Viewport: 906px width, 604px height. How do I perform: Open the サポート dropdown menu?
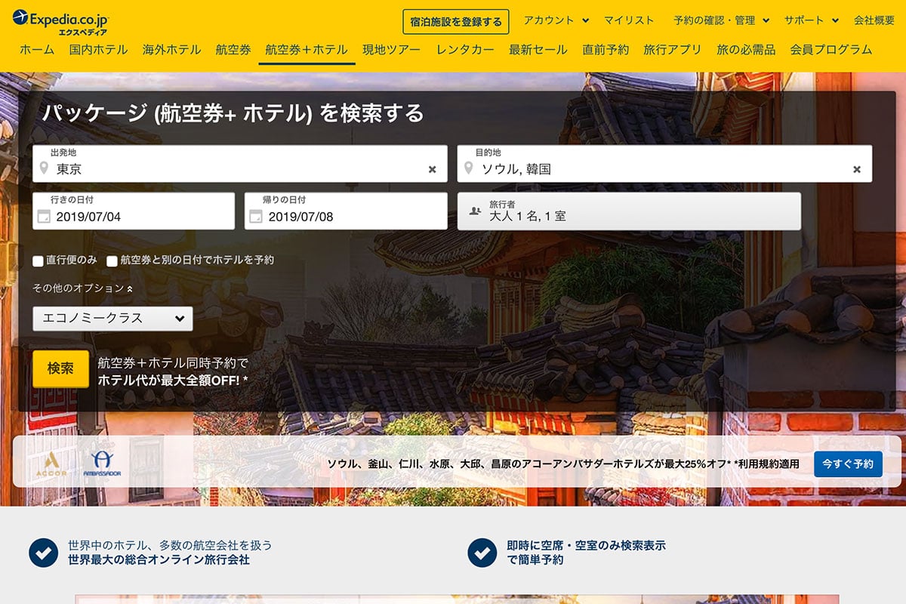812,20
